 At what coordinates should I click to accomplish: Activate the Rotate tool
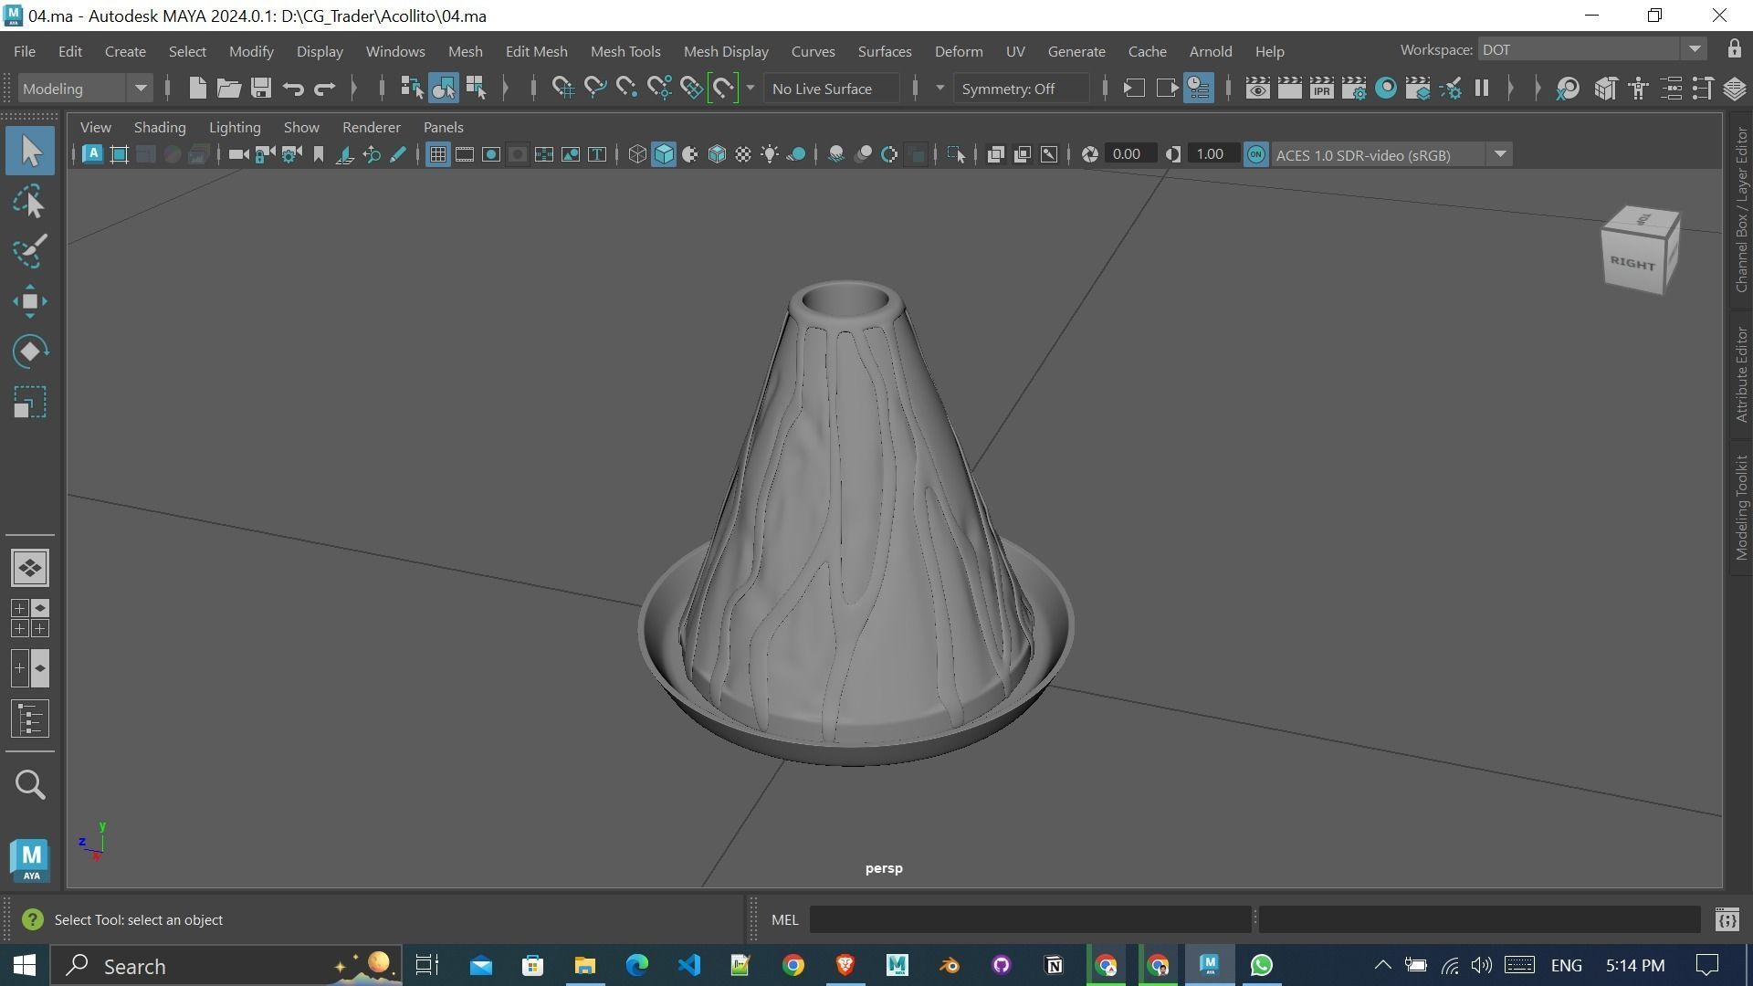click(x=30, y=351)
